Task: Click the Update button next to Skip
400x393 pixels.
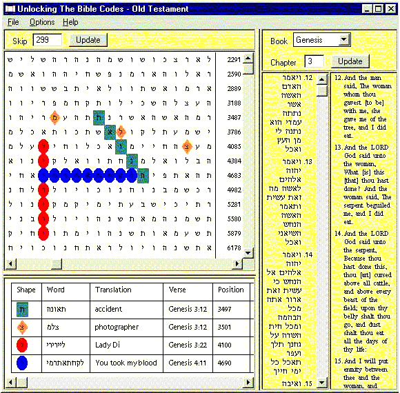Action: point(88,40)
